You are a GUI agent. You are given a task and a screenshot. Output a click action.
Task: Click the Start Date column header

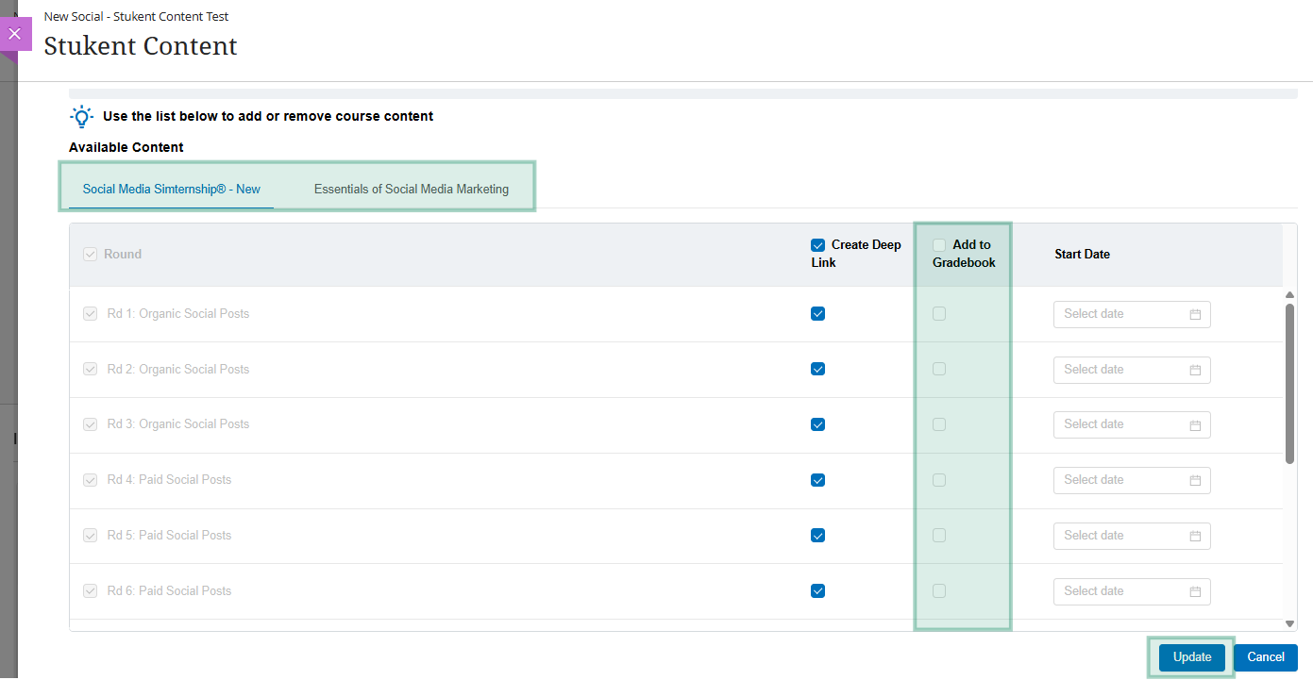point(1082,255)
